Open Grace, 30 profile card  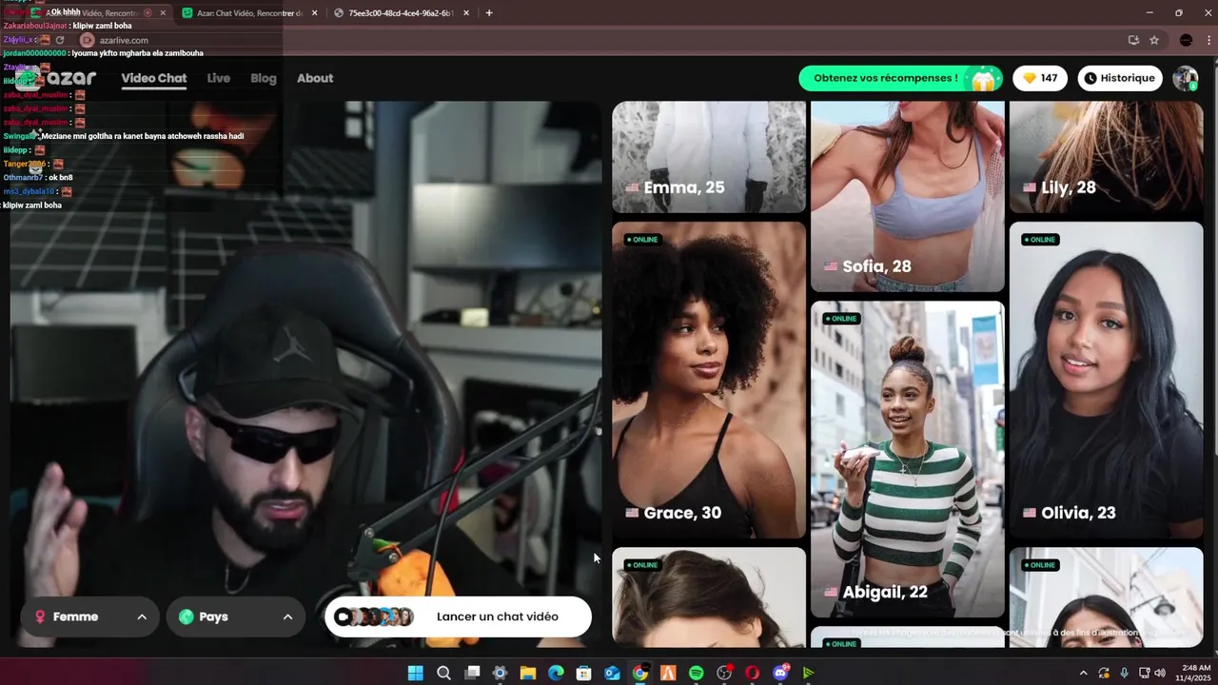coord(709,381)
